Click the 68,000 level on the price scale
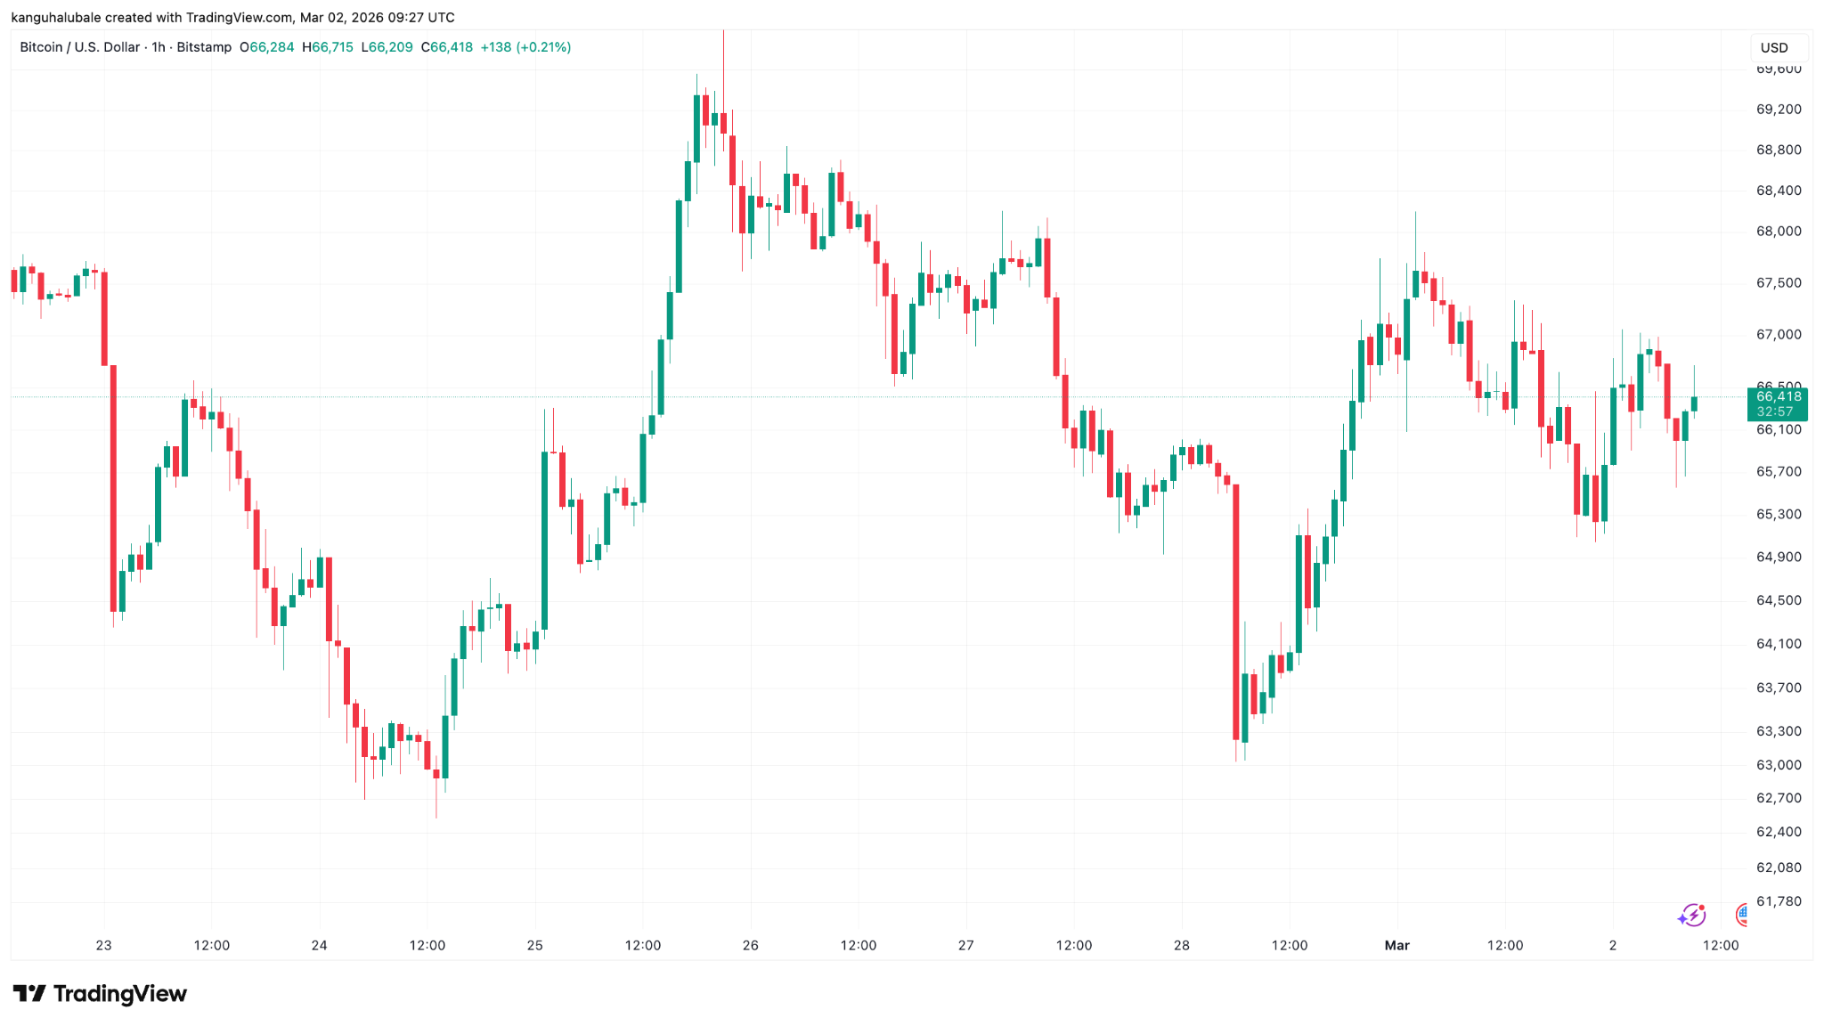The image size is (1824, 1026). tap(1778, 232)
